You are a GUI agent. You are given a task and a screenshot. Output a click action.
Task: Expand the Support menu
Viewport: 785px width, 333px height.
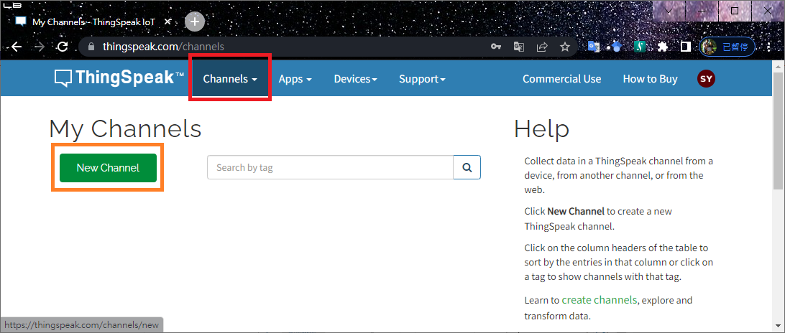coord(422,78)
